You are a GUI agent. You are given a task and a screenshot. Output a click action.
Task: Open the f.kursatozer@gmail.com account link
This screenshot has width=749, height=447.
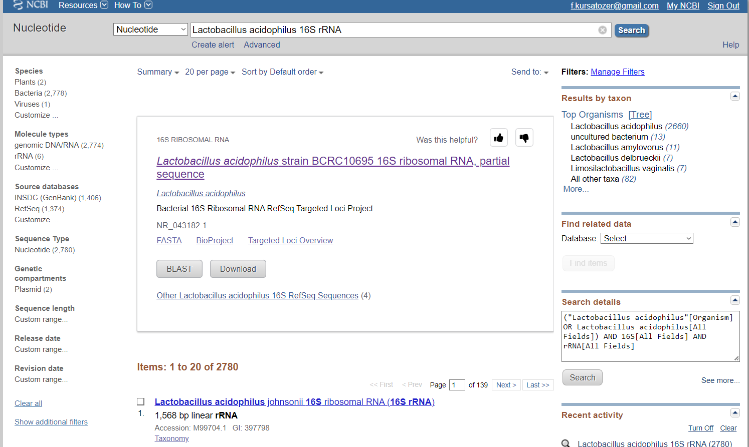coord(615,6)
